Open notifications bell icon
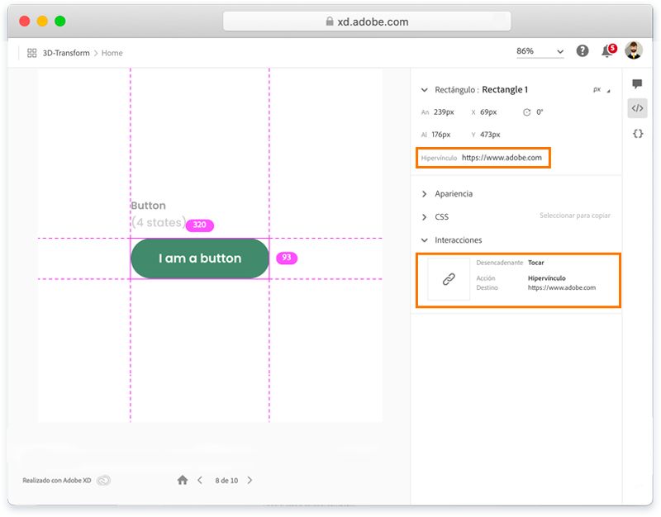This screenshot has height=517, width=661. point(606,52)
